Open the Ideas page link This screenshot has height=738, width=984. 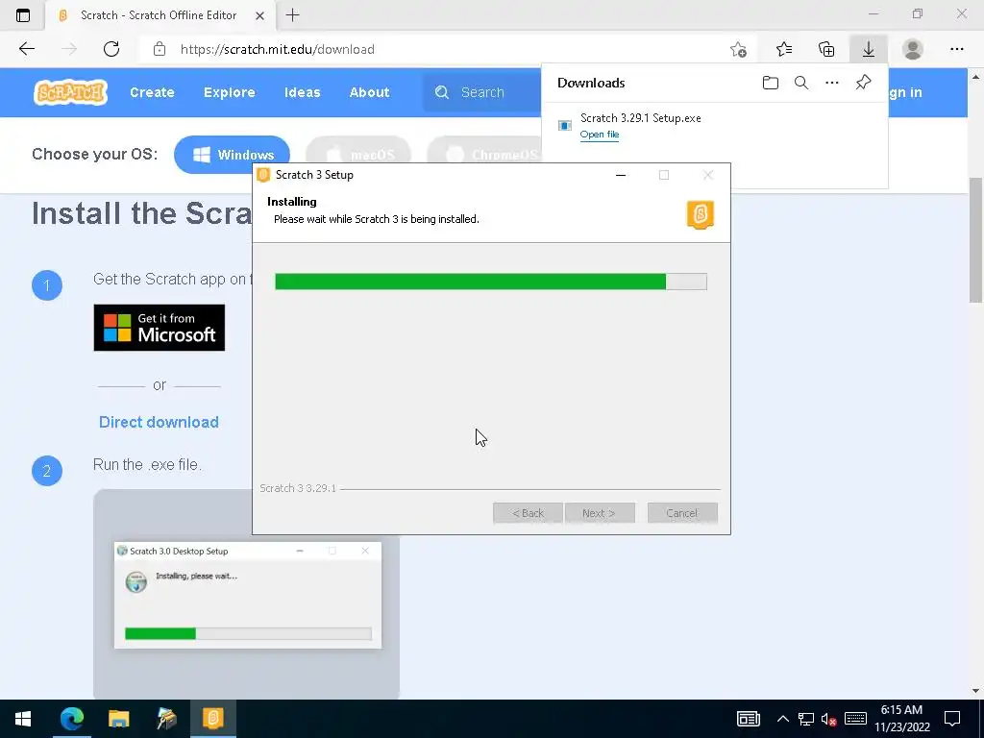pos(302,92)
